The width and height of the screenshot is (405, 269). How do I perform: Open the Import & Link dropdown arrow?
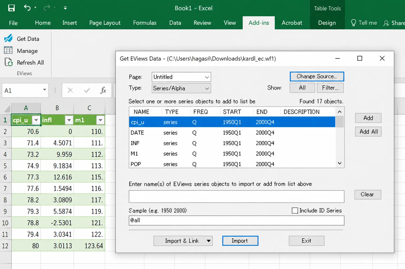pyautogui.click(x=208, y=241)
